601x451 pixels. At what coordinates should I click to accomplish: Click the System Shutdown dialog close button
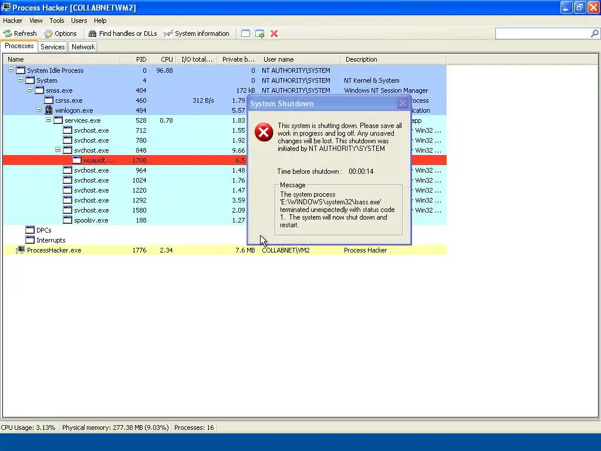point(403,103)
